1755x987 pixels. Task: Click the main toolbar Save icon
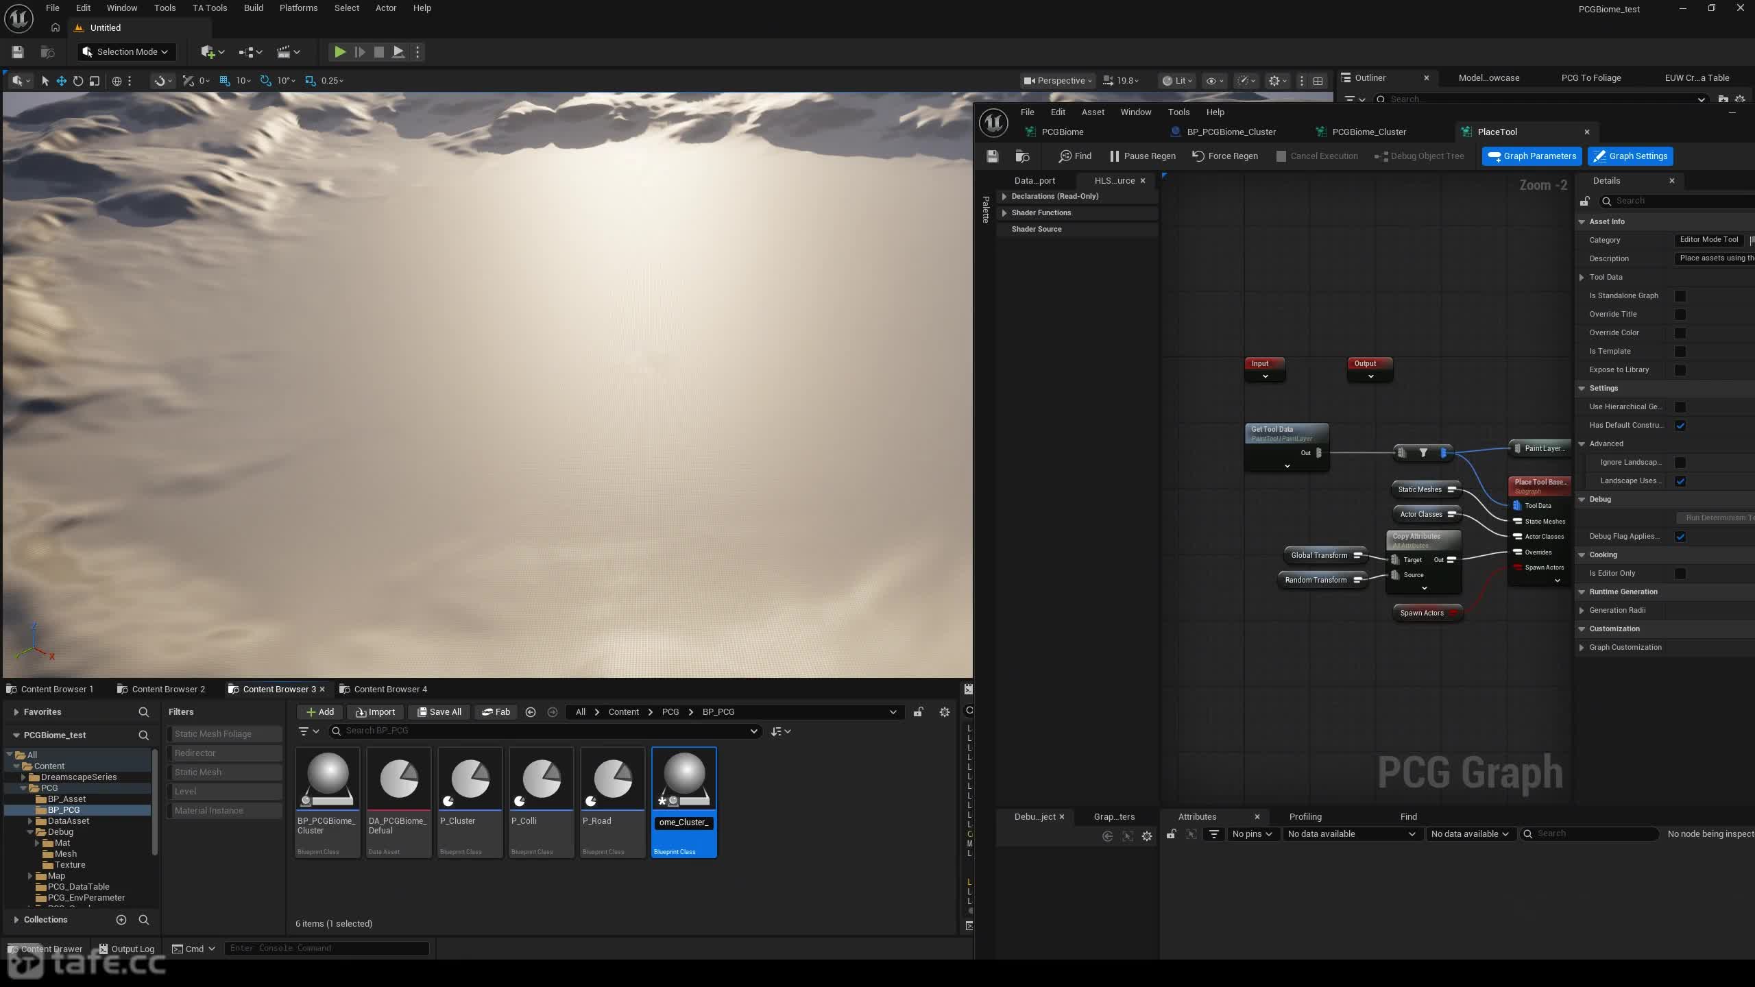[x=18, y=52]
